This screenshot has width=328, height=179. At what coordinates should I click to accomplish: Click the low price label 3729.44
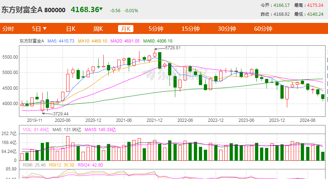[x=61, y=114]
